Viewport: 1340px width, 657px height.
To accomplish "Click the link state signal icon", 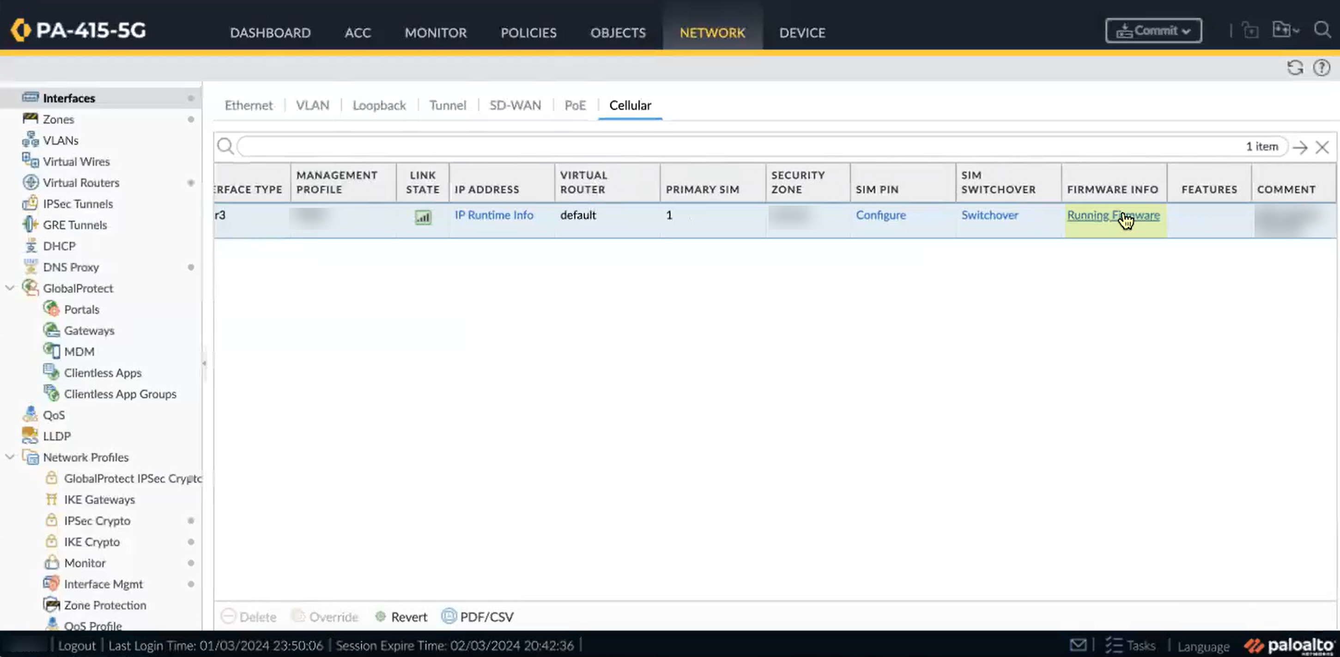I will [x=422, y=217].
